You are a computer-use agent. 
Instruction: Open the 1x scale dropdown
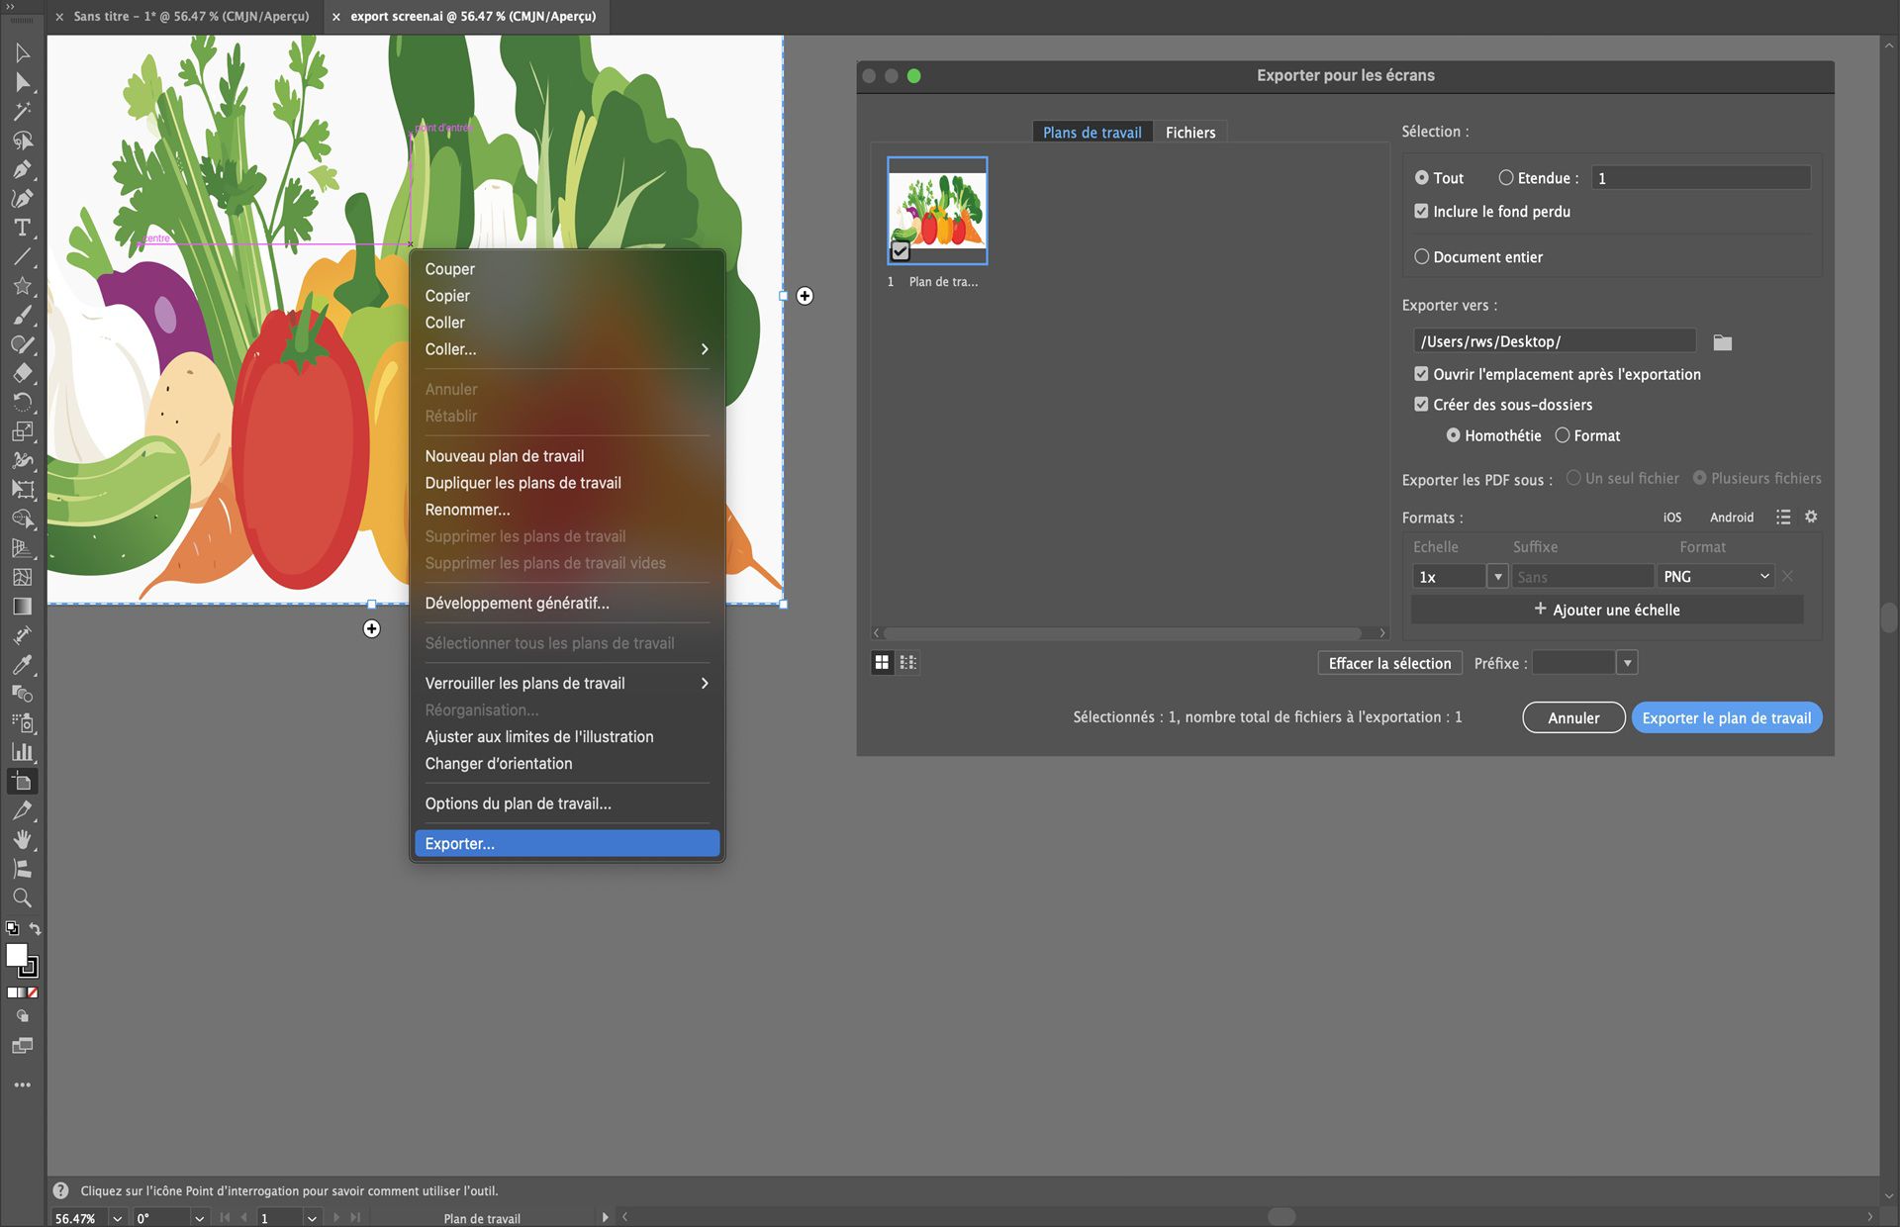coord(1498,576)
